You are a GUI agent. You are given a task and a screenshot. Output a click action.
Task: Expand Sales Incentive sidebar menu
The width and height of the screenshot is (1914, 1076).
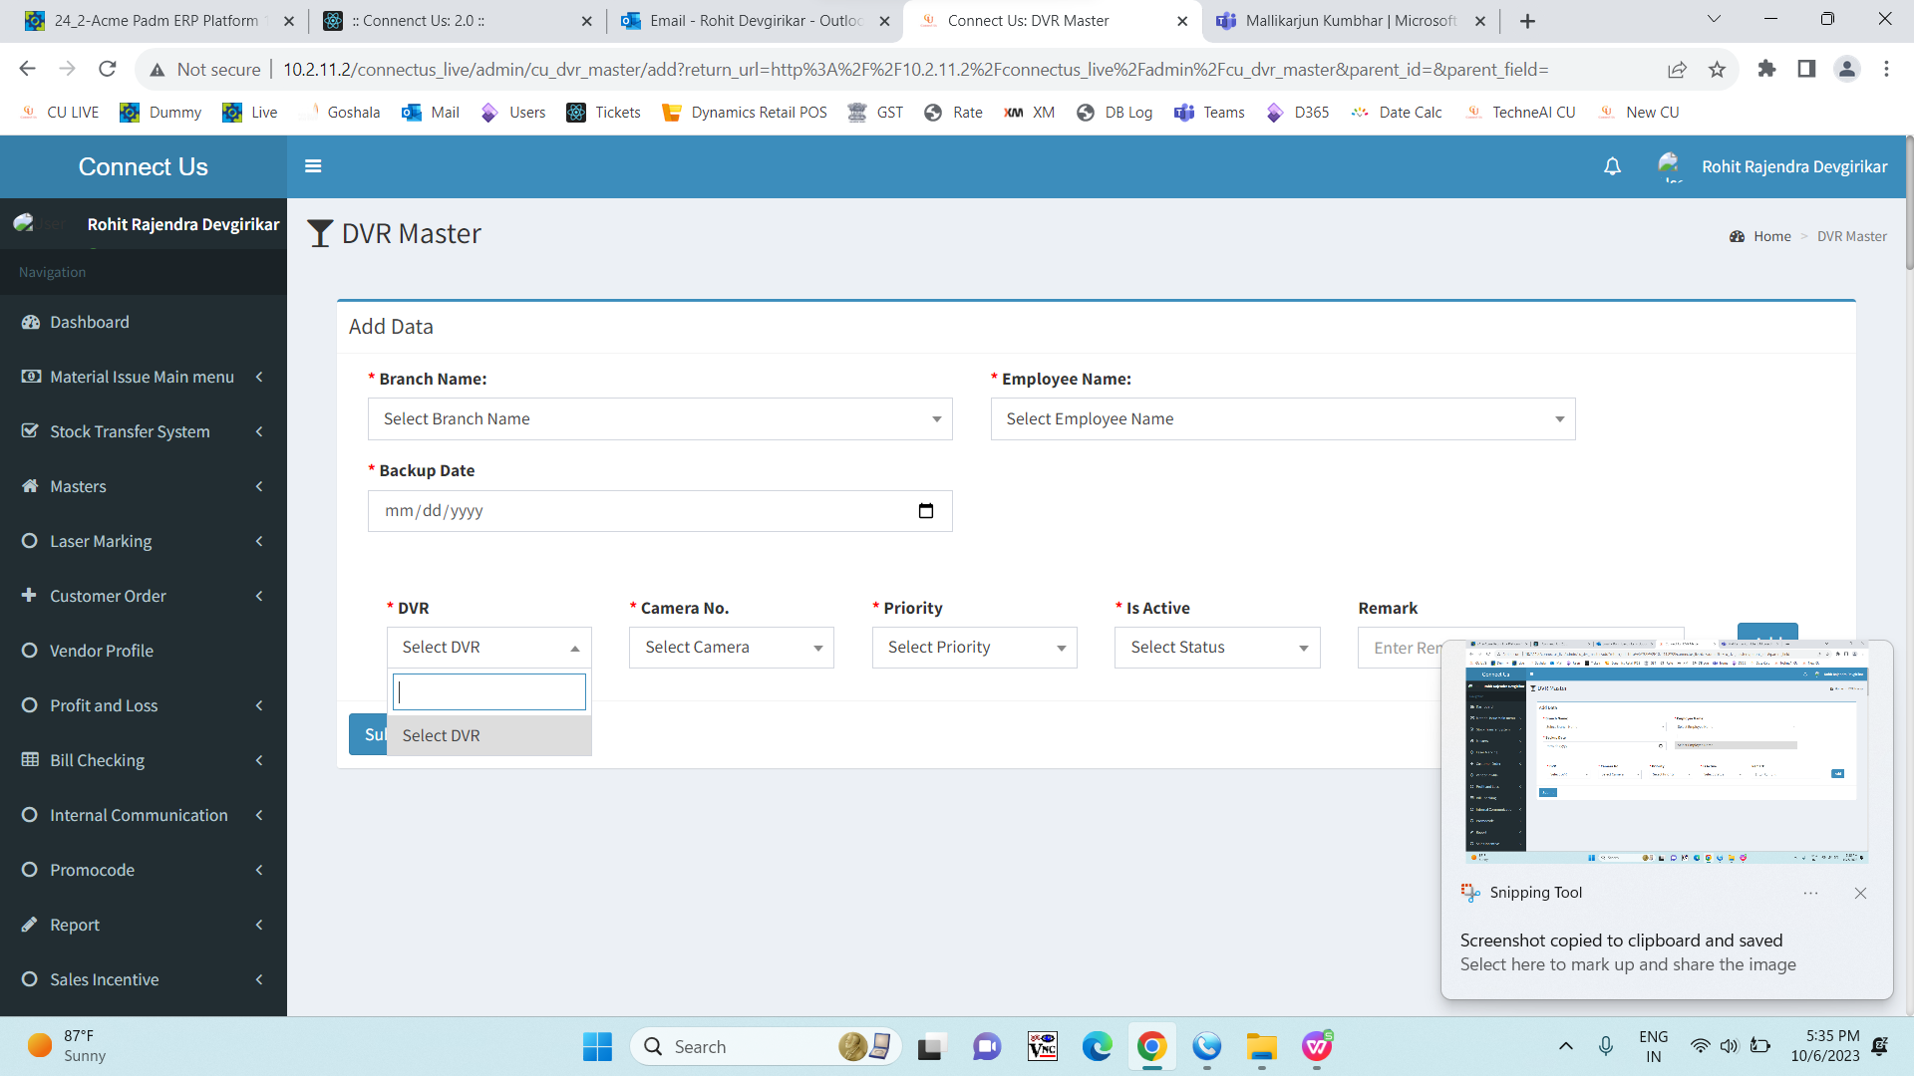[x=144, y=979]
